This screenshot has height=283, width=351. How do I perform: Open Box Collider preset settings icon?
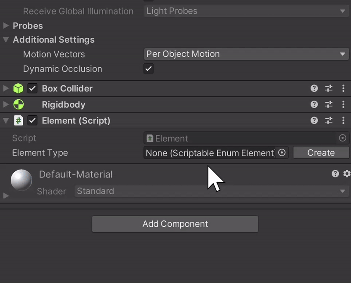[329, 88]
